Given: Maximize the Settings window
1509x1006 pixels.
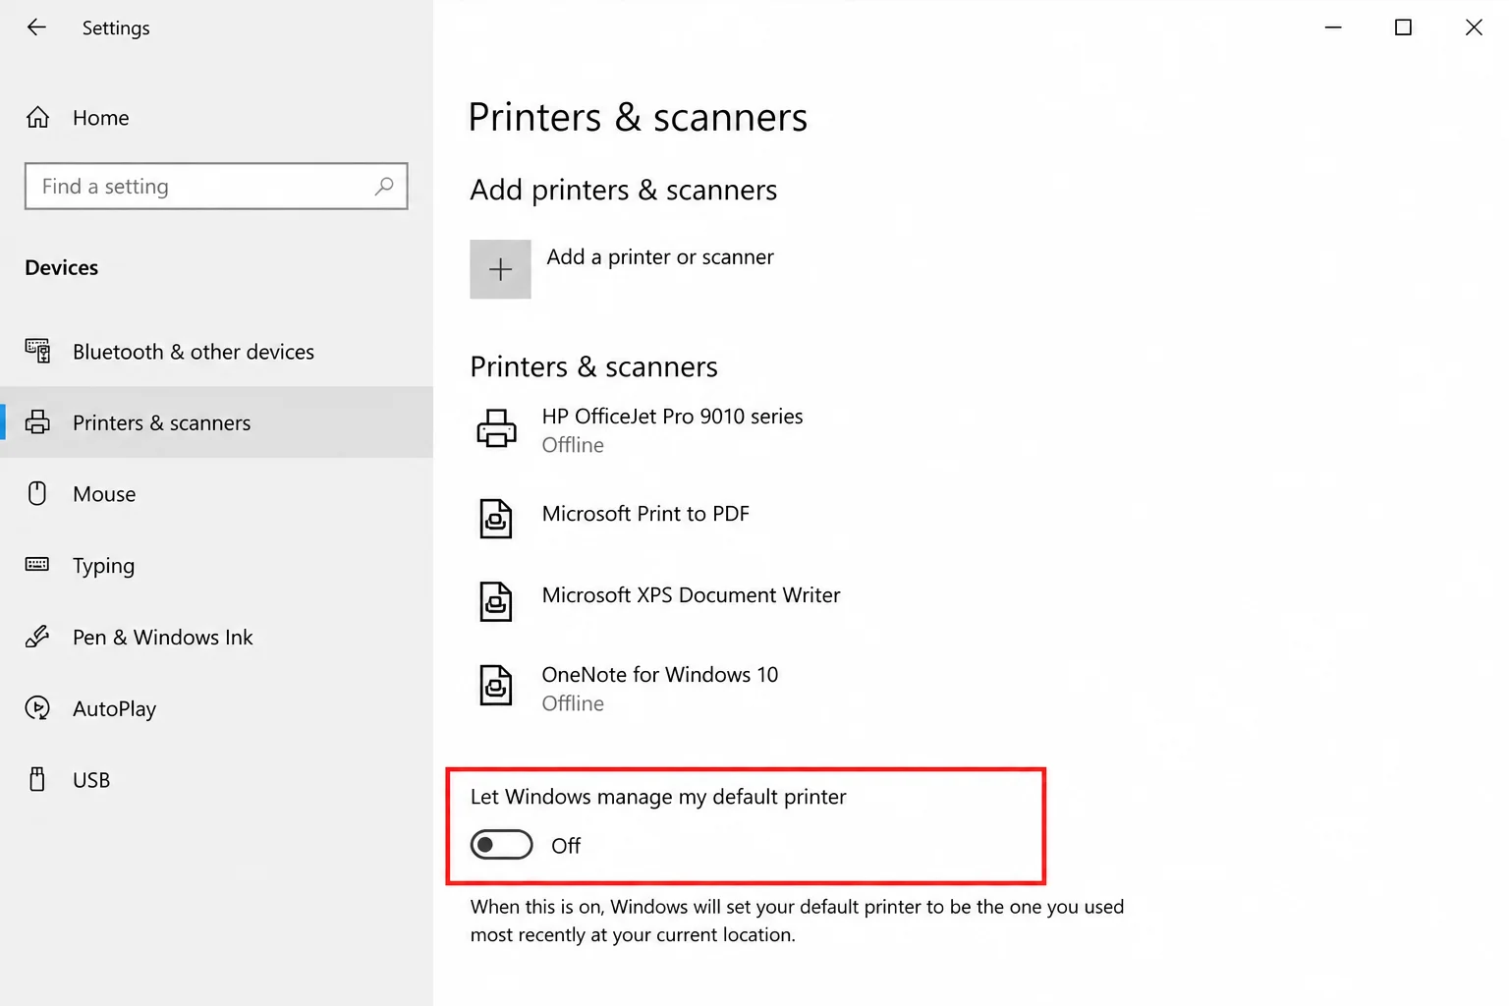Looking at the screenshot, I should (1403, 28).
